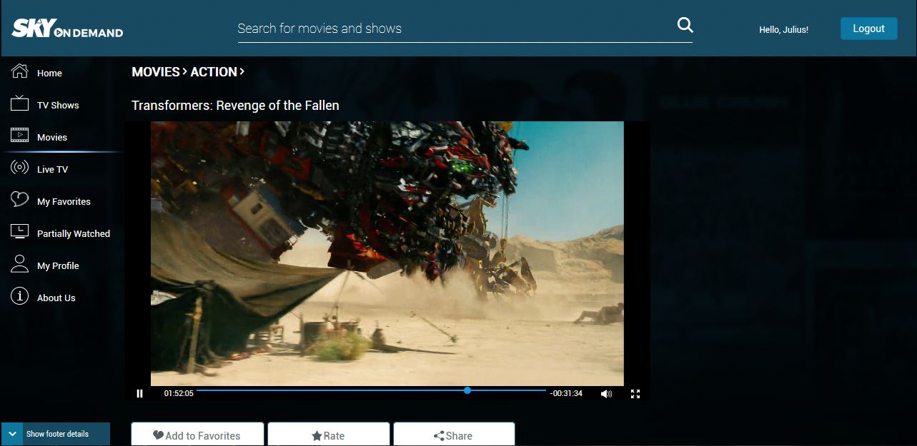Click the SKY On Demand logo
The height and width of the screenshot is (446, 917).
(67, 29)
